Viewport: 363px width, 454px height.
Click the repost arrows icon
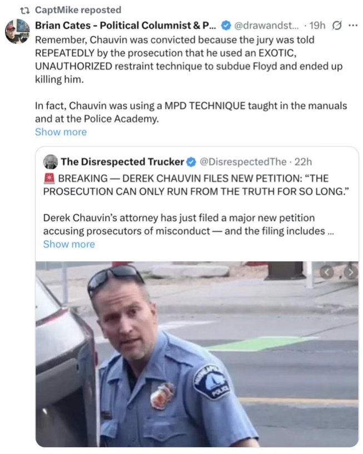pos(25,11)
